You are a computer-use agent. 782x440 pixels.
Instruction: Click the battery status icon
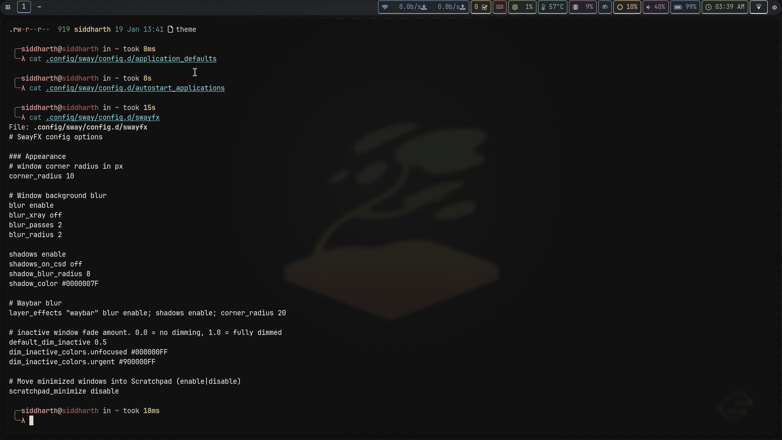click(x=685, y=7)
